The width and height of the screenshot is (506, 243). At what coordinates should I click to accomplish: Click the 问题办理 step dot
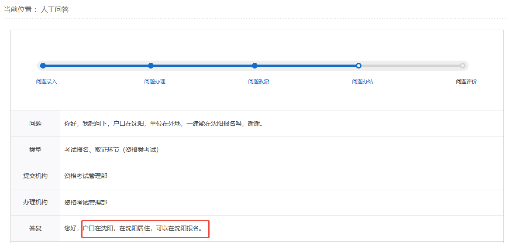coord(151,66)
